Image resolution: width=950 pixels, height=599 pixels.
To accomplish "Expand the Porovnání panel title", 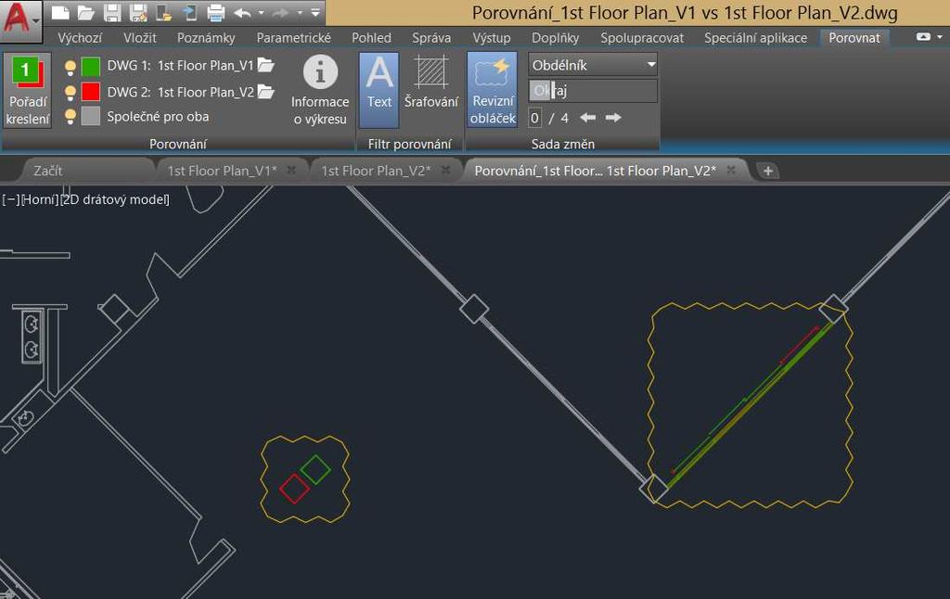I will pyautogui.click(x=178, y=144).
